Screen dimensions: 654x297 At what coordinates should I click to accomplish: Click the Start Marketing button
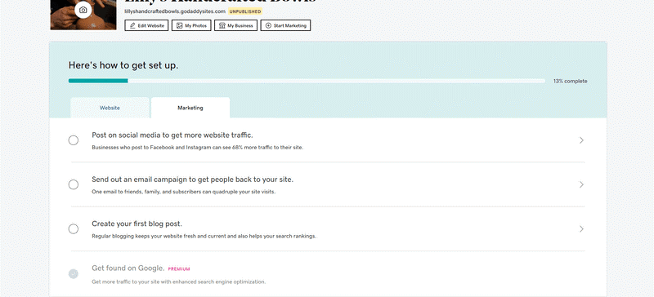tap(285, 25)
